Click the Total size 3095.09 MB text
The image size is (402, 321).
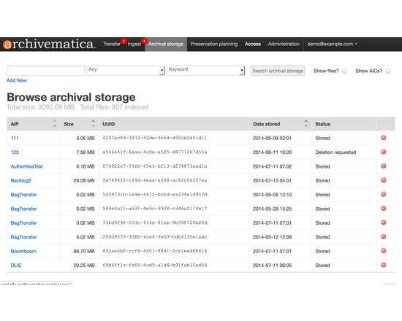(40, 107)
